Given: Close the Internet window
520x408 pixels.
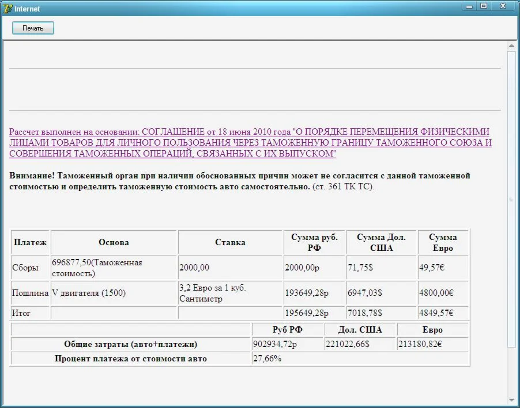Looking at the screenshot, I should click(x=504, y=6).
